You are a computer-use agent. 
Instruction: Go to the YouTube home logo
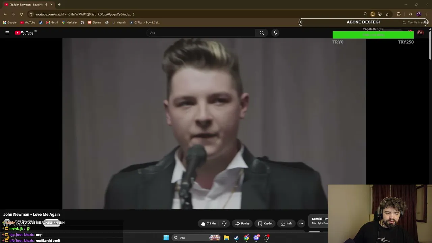24,33
